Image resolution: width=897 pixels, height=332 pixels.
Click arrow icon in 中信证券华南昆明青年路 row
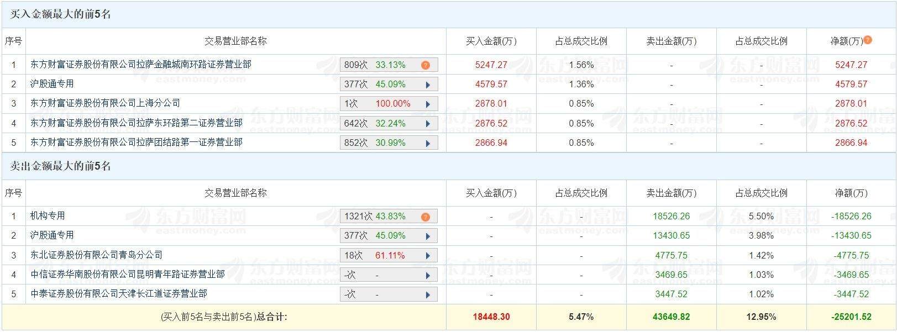[428, 275]
